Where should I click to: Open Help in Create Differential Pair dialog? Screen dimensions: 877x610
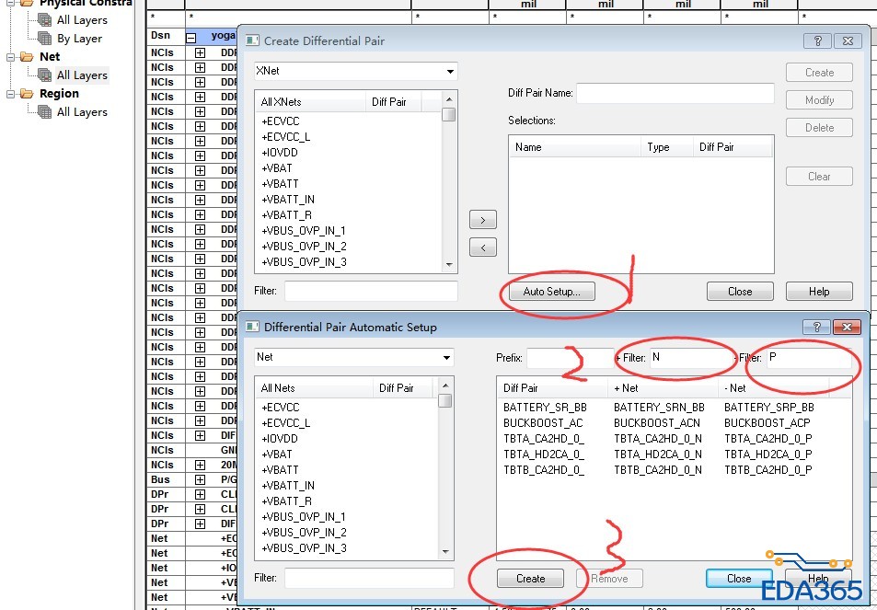point(819,292)
